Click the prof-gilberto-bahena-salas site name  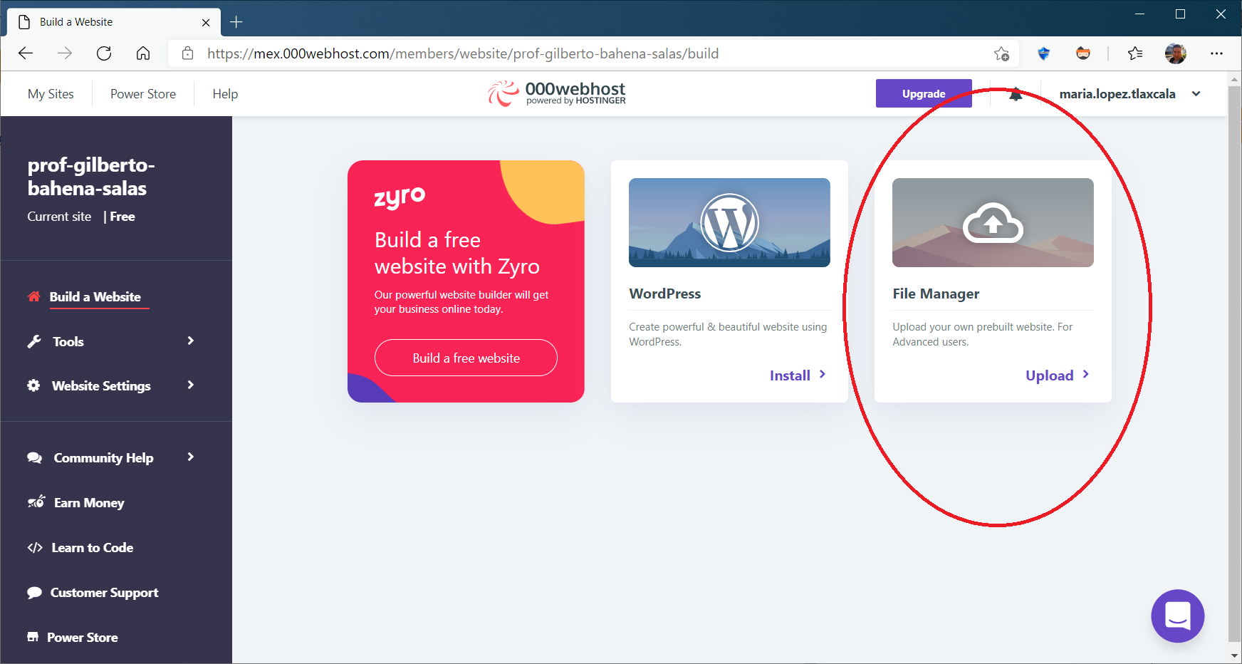click(91, 176)
